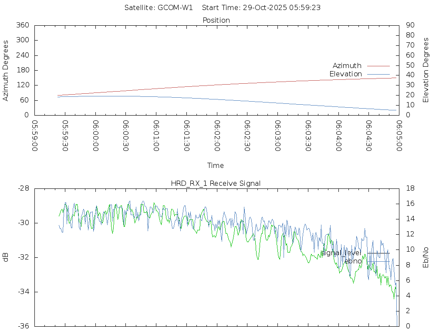
Task: Select the Azimuth legend label
Action: pos(347,66)
